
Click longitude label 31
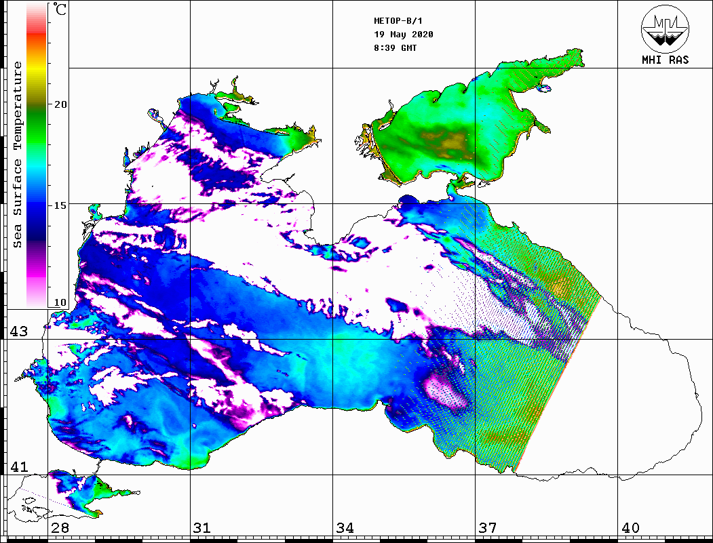point(202,528)
